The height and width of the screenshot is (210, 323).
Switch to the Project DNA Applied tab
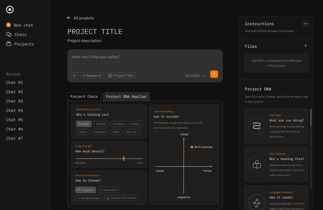(x=126, y=96)
